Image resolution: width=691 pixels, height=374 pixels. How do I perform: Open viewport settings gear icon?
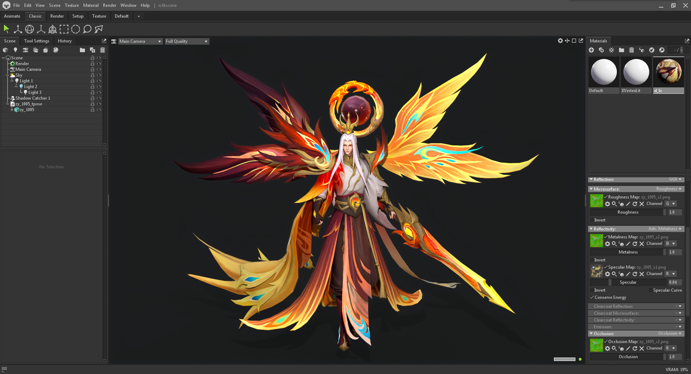560,41
